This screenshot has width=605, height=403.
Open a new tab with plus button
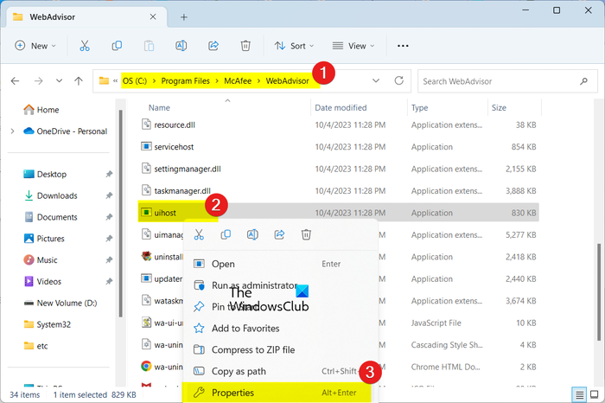coord(183,16)
